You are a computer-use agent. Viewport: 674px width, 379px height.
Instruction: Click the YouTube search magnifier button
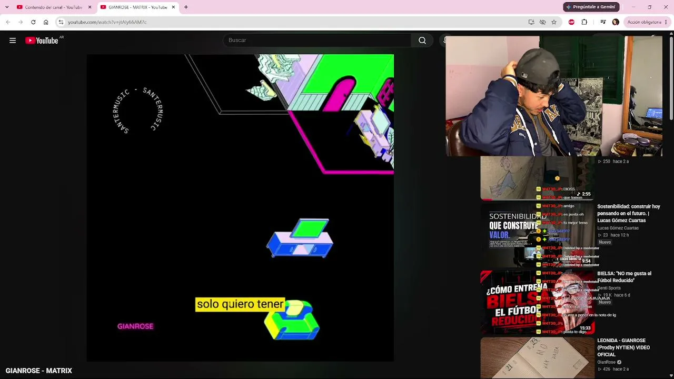tap(422, 41)
